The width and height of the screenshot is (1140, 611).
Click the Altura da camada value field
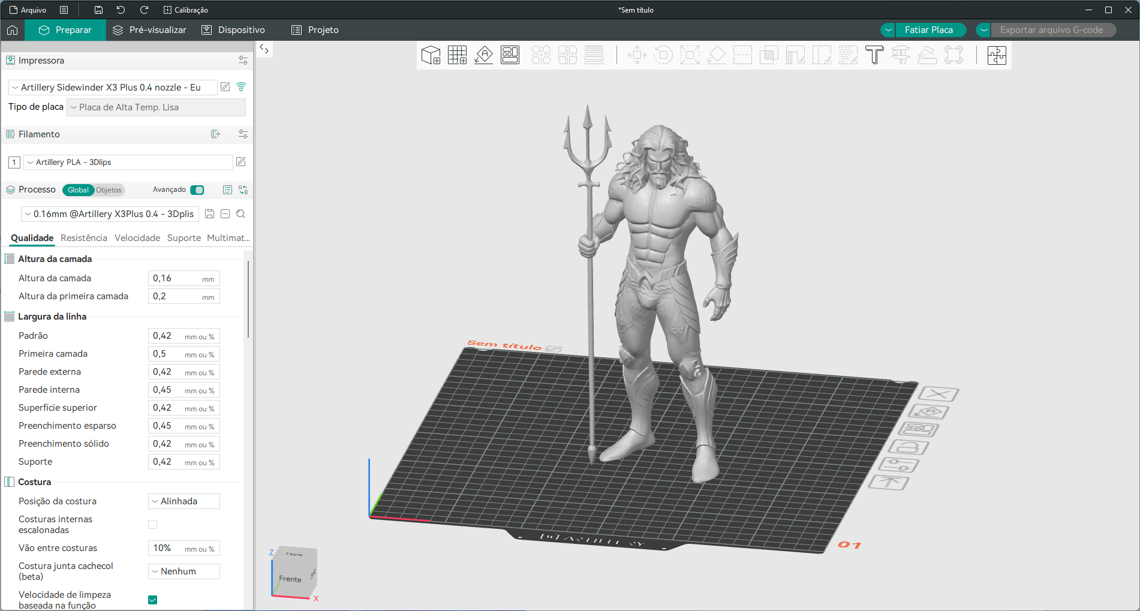184,278
